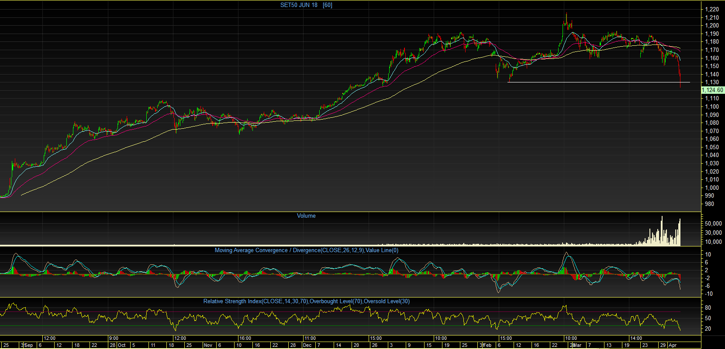Click the 1,220 price axis label
Image resolution: width=725 pixels, height=349 pixels.
click(x=712, y=9)
